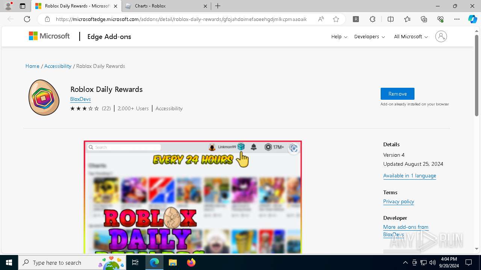
Task: Follow the Home breadcrumb link
Action: point(32,66)
